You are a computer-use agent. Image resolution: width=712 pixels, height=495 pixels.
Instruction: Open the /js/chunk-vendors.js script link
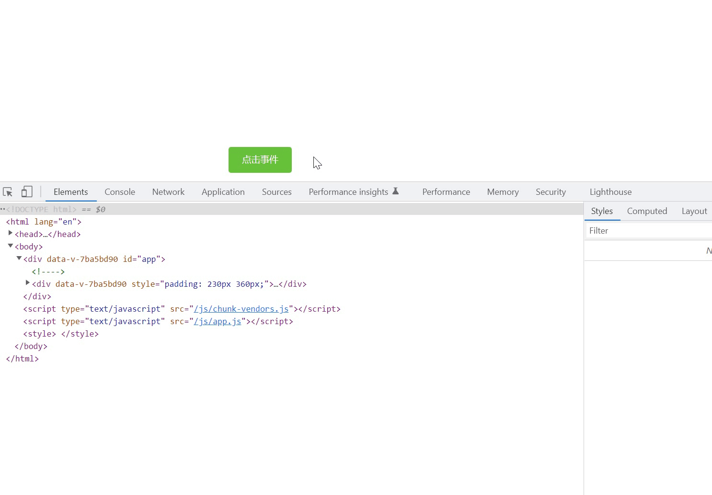coord(241,309)
